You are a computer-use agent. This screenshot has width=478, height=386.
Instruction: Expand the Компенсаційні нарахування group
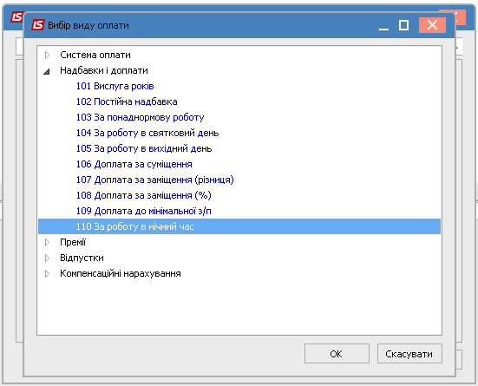click(x=47, y=274)
